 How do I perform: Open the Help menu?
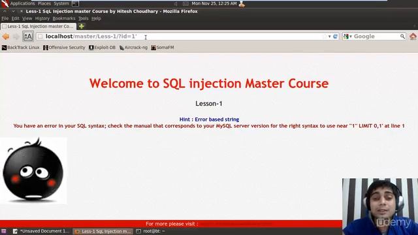96,18
